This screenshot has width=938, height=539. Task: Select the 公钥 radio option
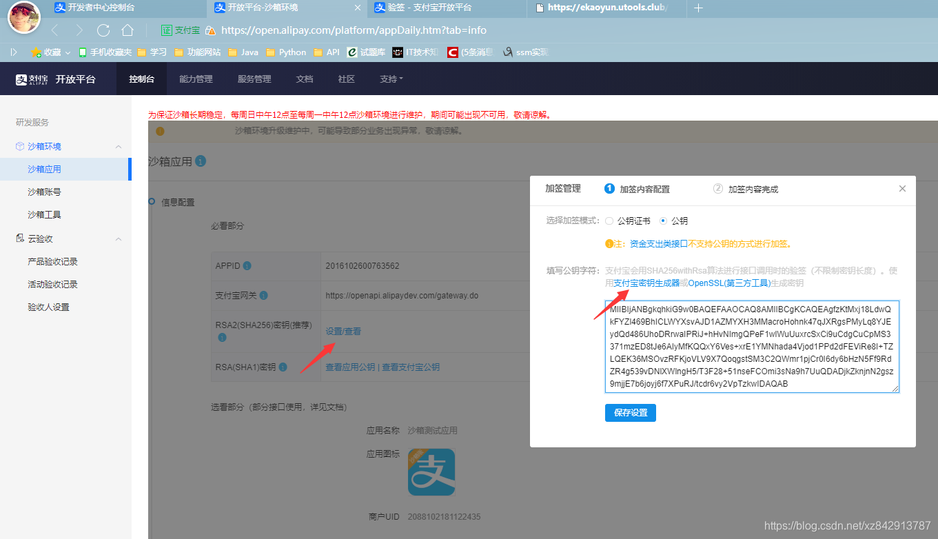pyautogui.click(x=663, y=221)
